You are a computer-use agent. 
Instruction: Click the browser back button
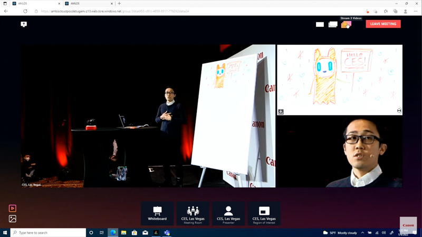[x=6, y=11]
